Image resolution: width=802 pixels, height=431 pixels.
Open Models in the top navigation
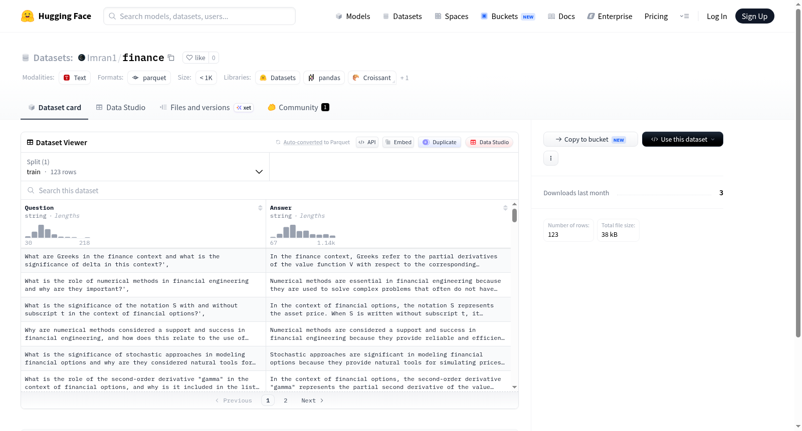353,17
